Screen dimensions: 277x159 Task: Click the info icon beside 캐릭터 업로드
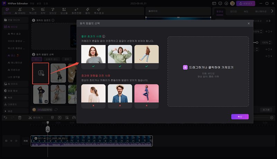pyautogui.click(x=53, y=20)
